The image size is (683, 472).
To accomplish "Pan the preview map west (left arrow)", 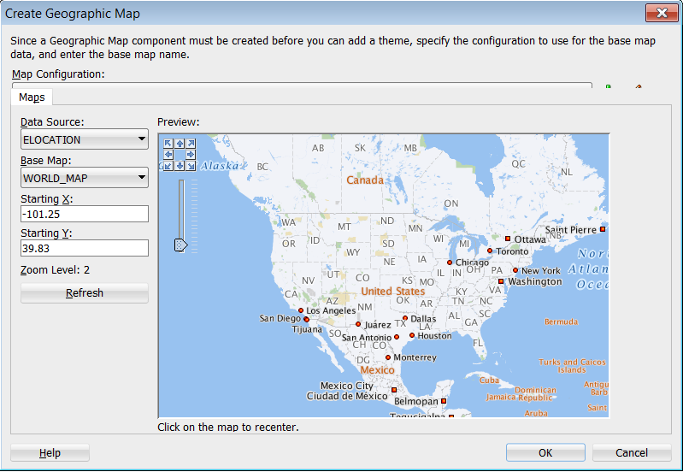I will pyautogui.click(x=168, y=155).
